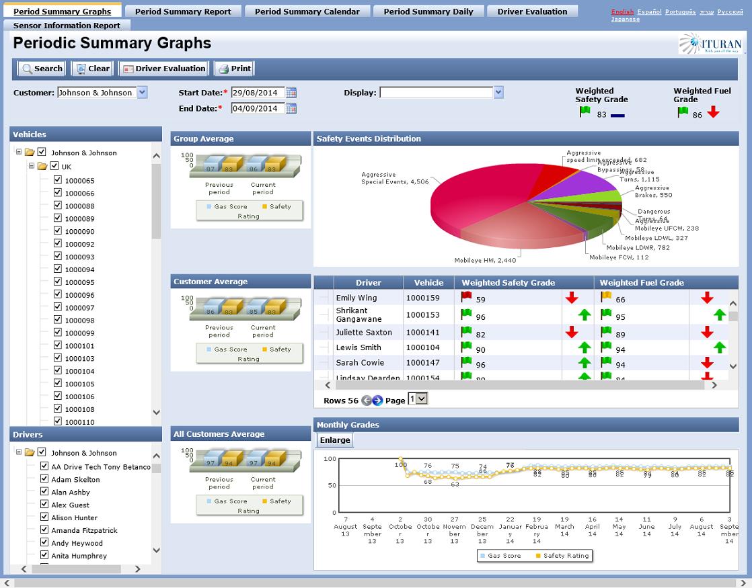Image resolution: width=752 pixels, height=588 pixels.
Task: Click Gas Score legend swatch in Monthly Grades
Action: tap(482, 556)
